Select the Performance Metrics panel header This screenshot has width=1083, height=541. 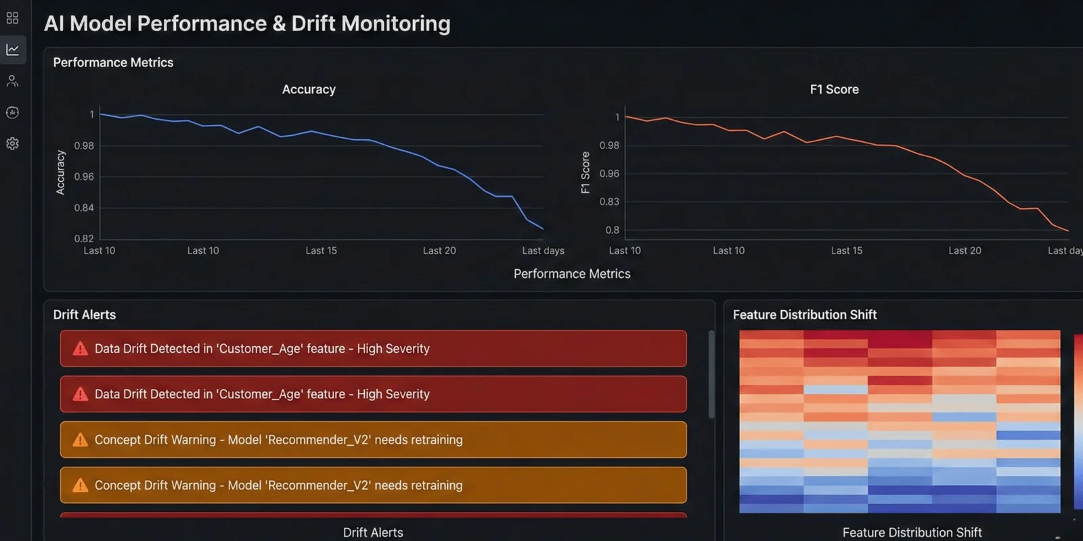coord(113,62)
